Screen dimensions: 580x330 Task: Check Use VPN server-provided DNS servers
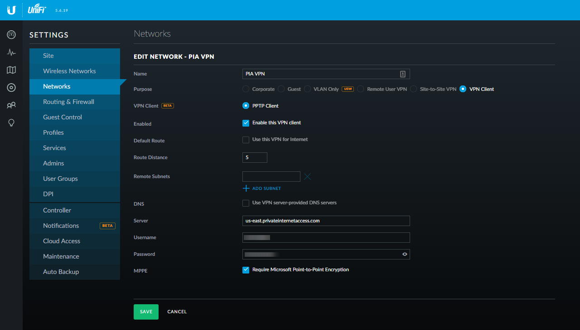(246, 203)
